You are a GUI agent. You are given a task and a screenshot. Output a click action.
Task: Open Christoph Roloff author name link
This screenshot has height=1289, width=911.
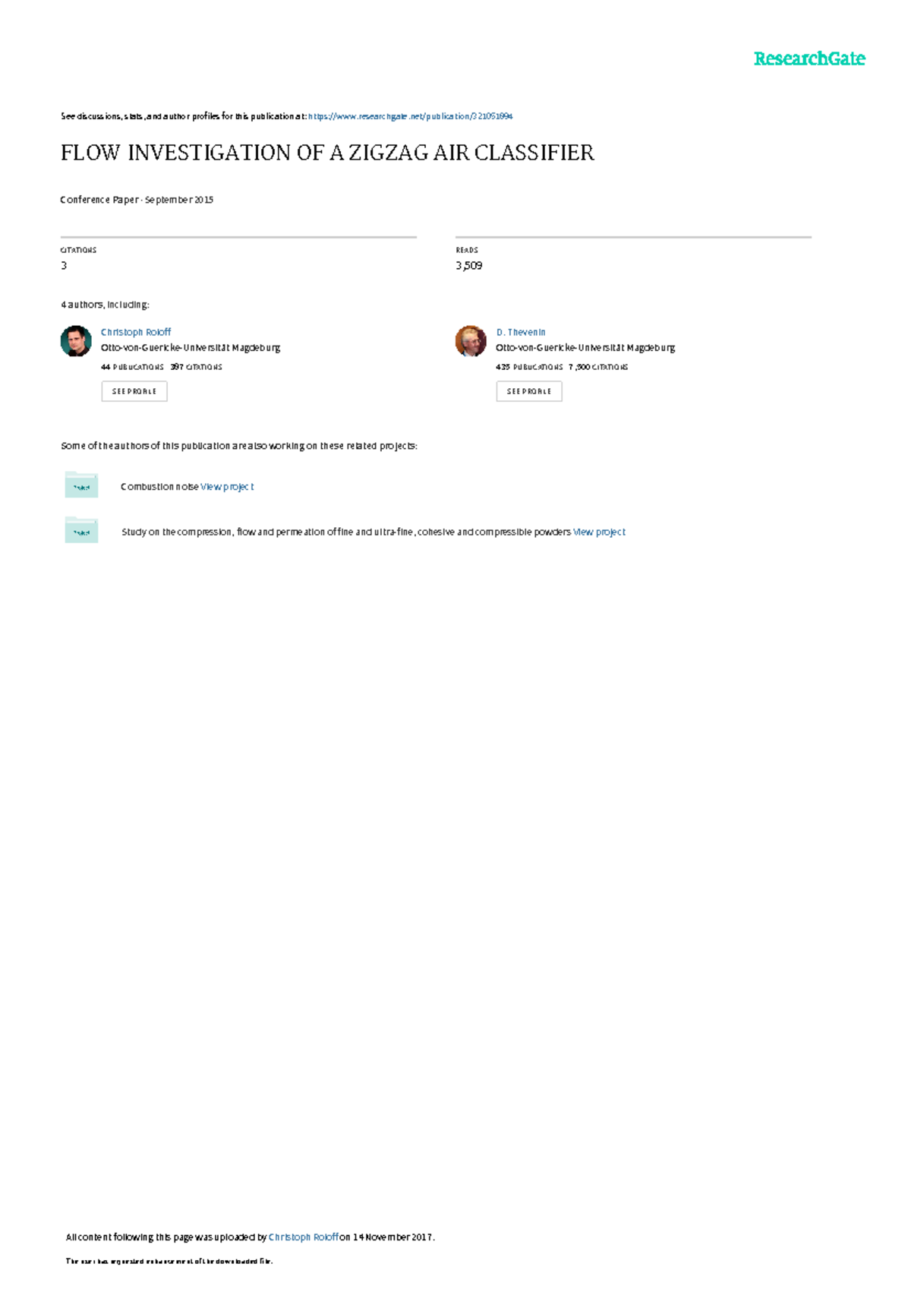coord(136,332)
